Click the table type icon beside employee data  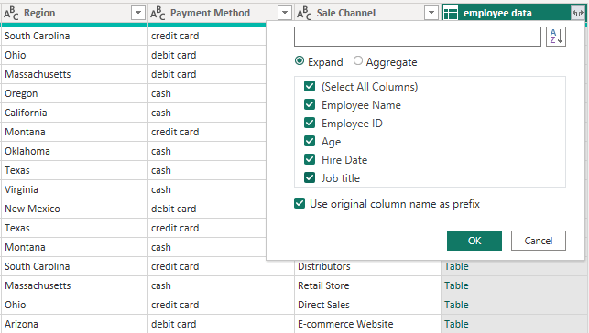(x=451, y=13)
